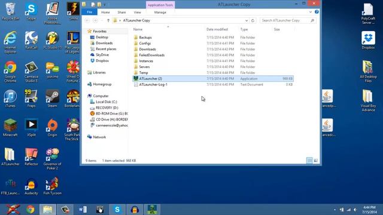The image size is (383, 215).
Task: Open Internet Explorer desktop icon
Action: [x=10, y=42]
